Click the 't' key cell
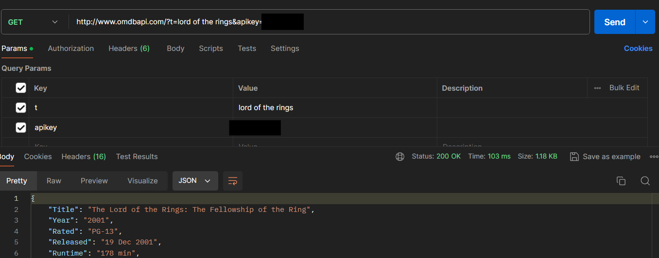The image size is (659, 258). [131, 108]
